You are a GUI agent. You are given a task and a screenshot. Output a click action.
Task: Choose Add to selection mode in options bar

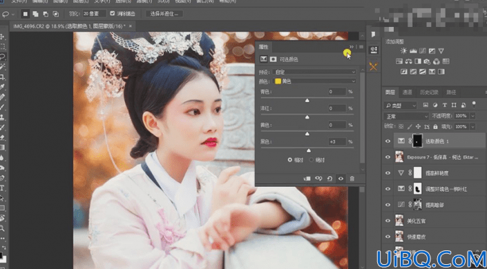(x=36, y=14)
